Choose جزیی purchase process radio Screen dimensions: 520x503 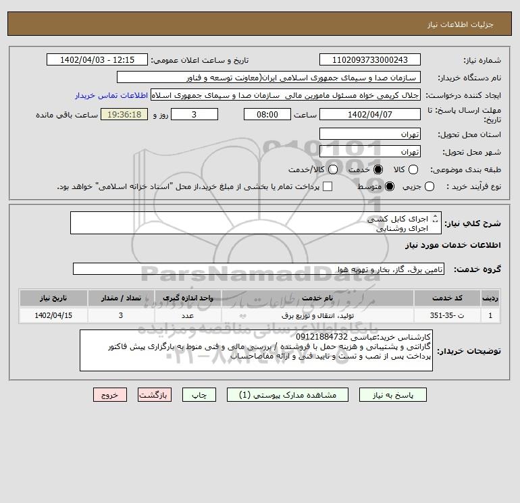click(x=429, y=186)
